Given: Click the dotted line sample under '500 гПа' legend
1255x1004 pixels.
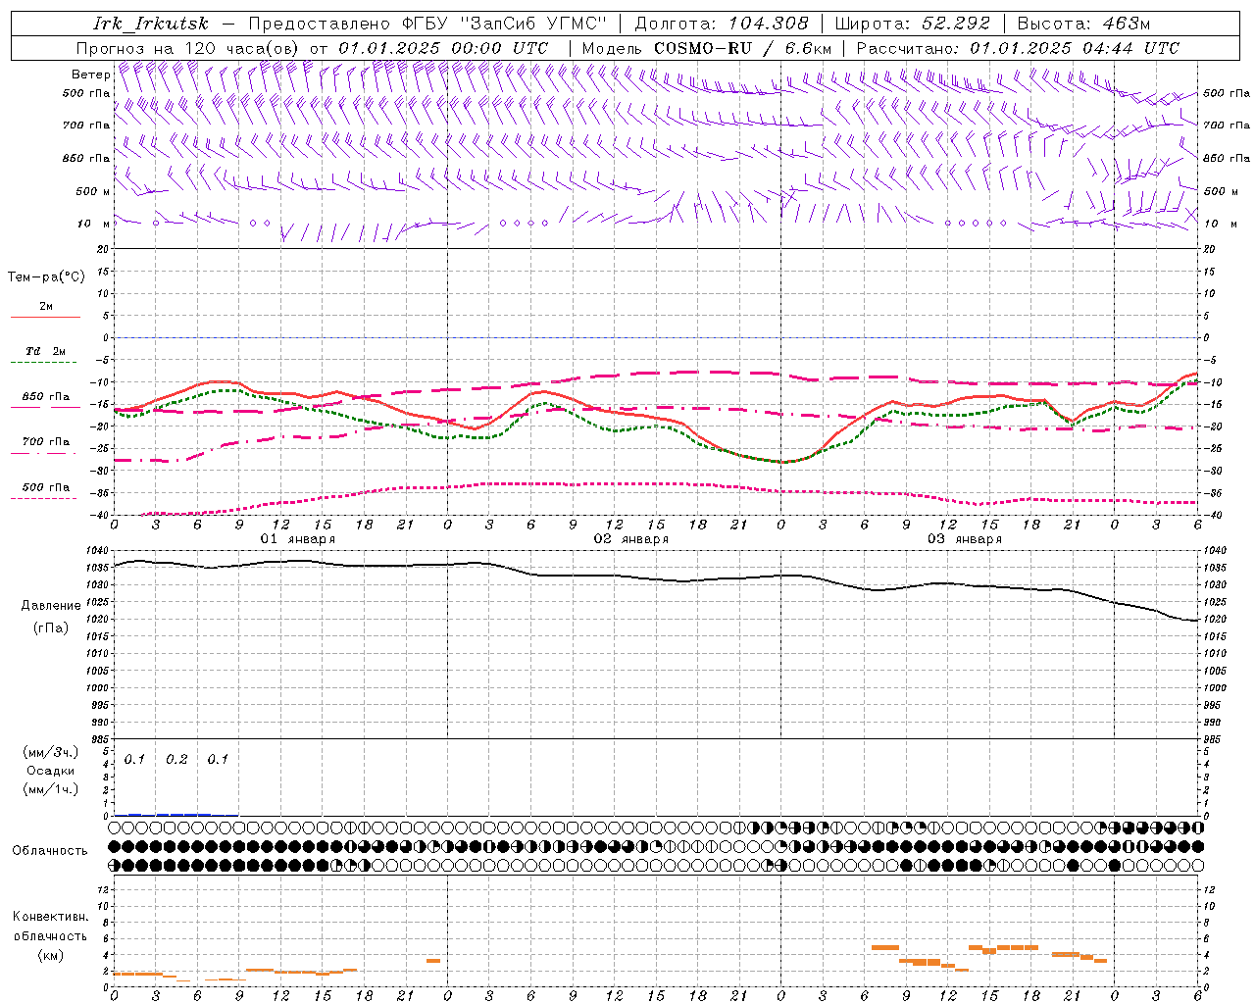Looking at the screenshot, I should 45,498.
